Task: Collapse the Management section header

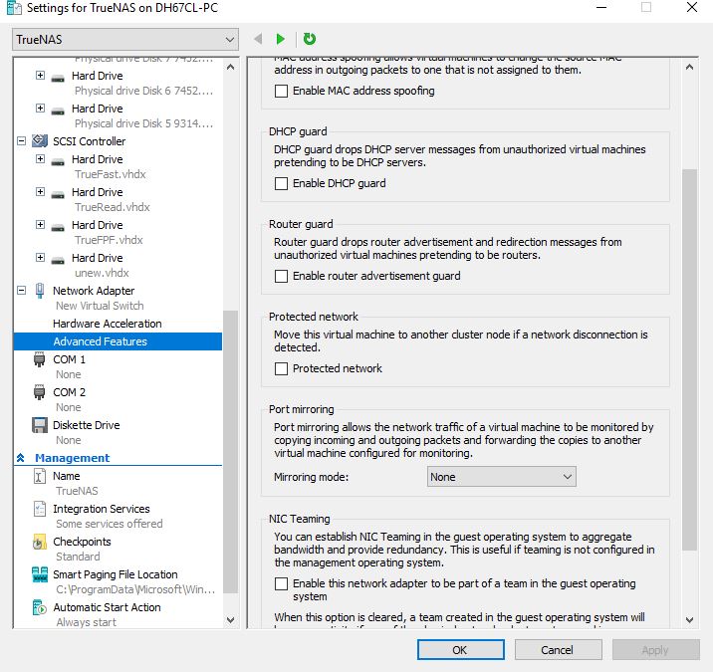Action: coord(20,458)
